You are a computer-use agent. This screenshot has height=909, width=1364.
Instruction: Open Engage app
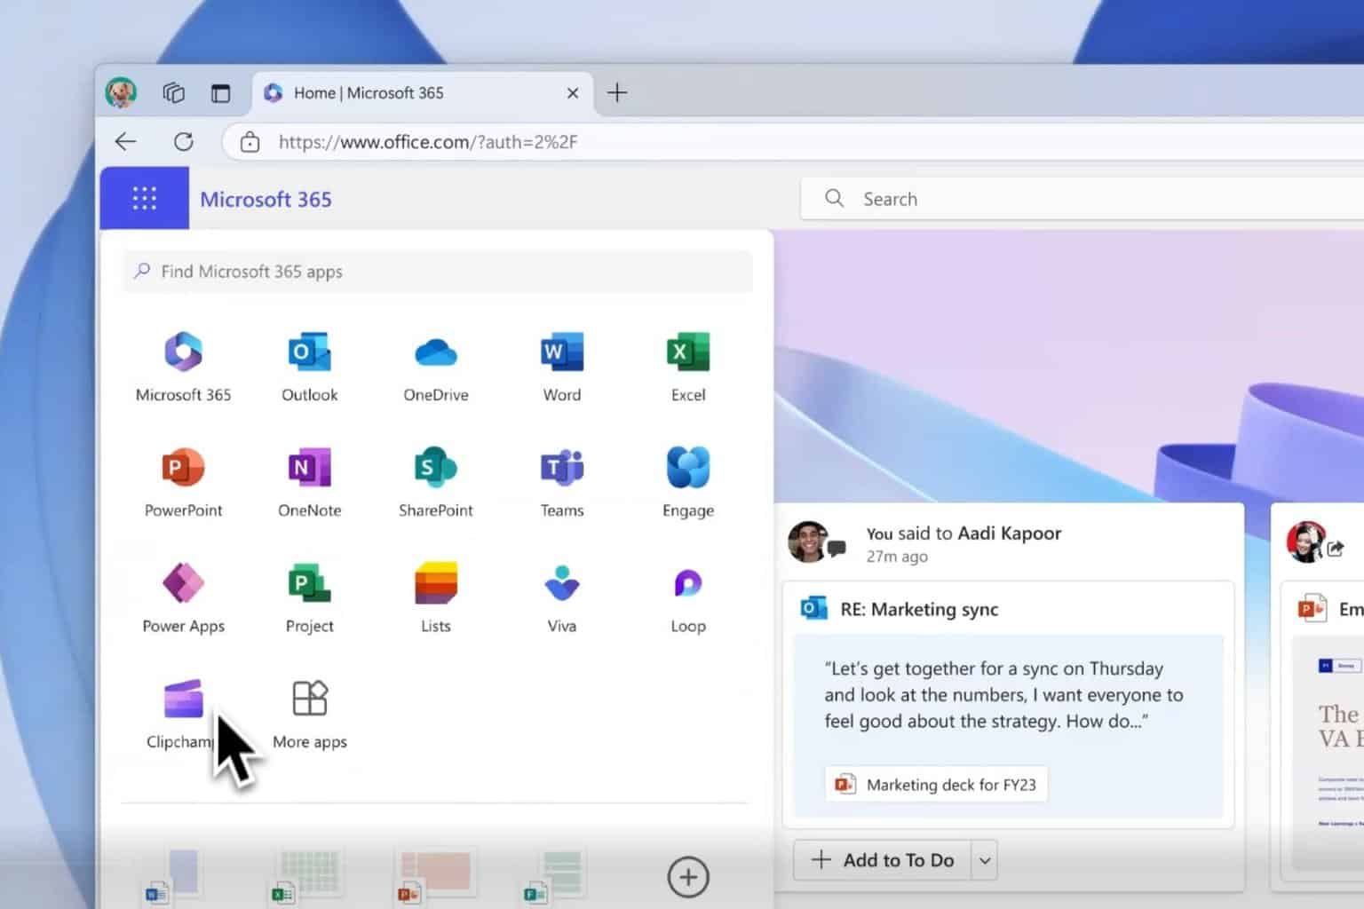click(x=688, y=468)
